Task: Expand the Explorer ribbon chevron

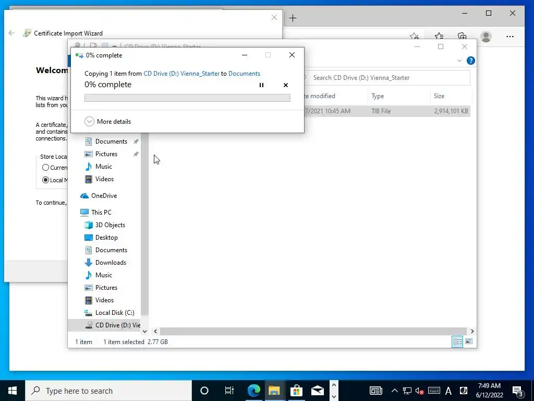Action: pyautogui.click(x=459, y=61)
